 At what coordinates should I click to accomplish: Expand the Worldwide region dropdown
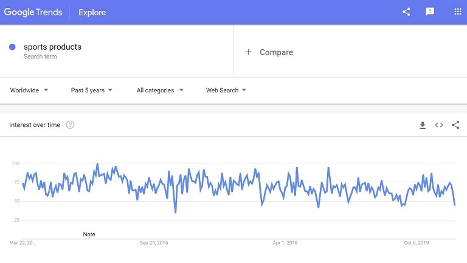click(x=29, y=90)
